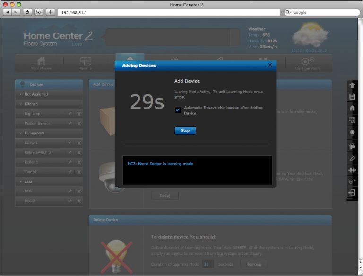Open the Your House tab

tap(42, 63)
